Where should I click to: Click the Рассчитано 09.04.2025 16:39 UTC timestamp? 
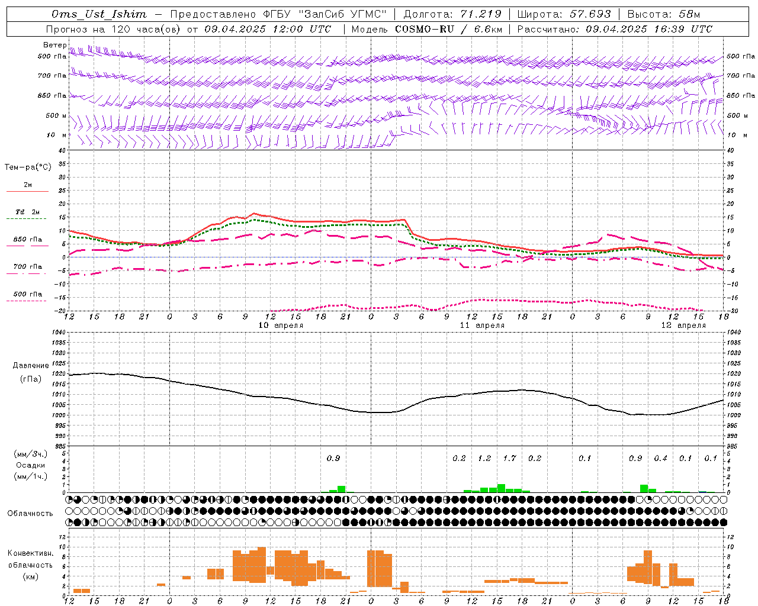[x=615, y=29]
